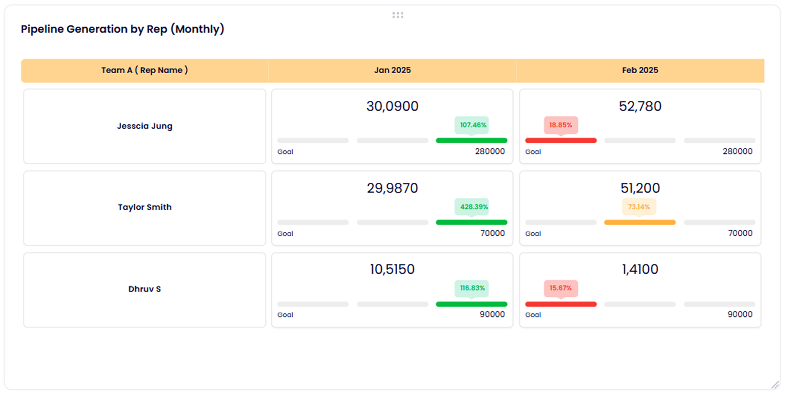Viewport: 788px width, 399px height.
Task: Click the 428.39% green badge
Action: (x=472, y=207)
